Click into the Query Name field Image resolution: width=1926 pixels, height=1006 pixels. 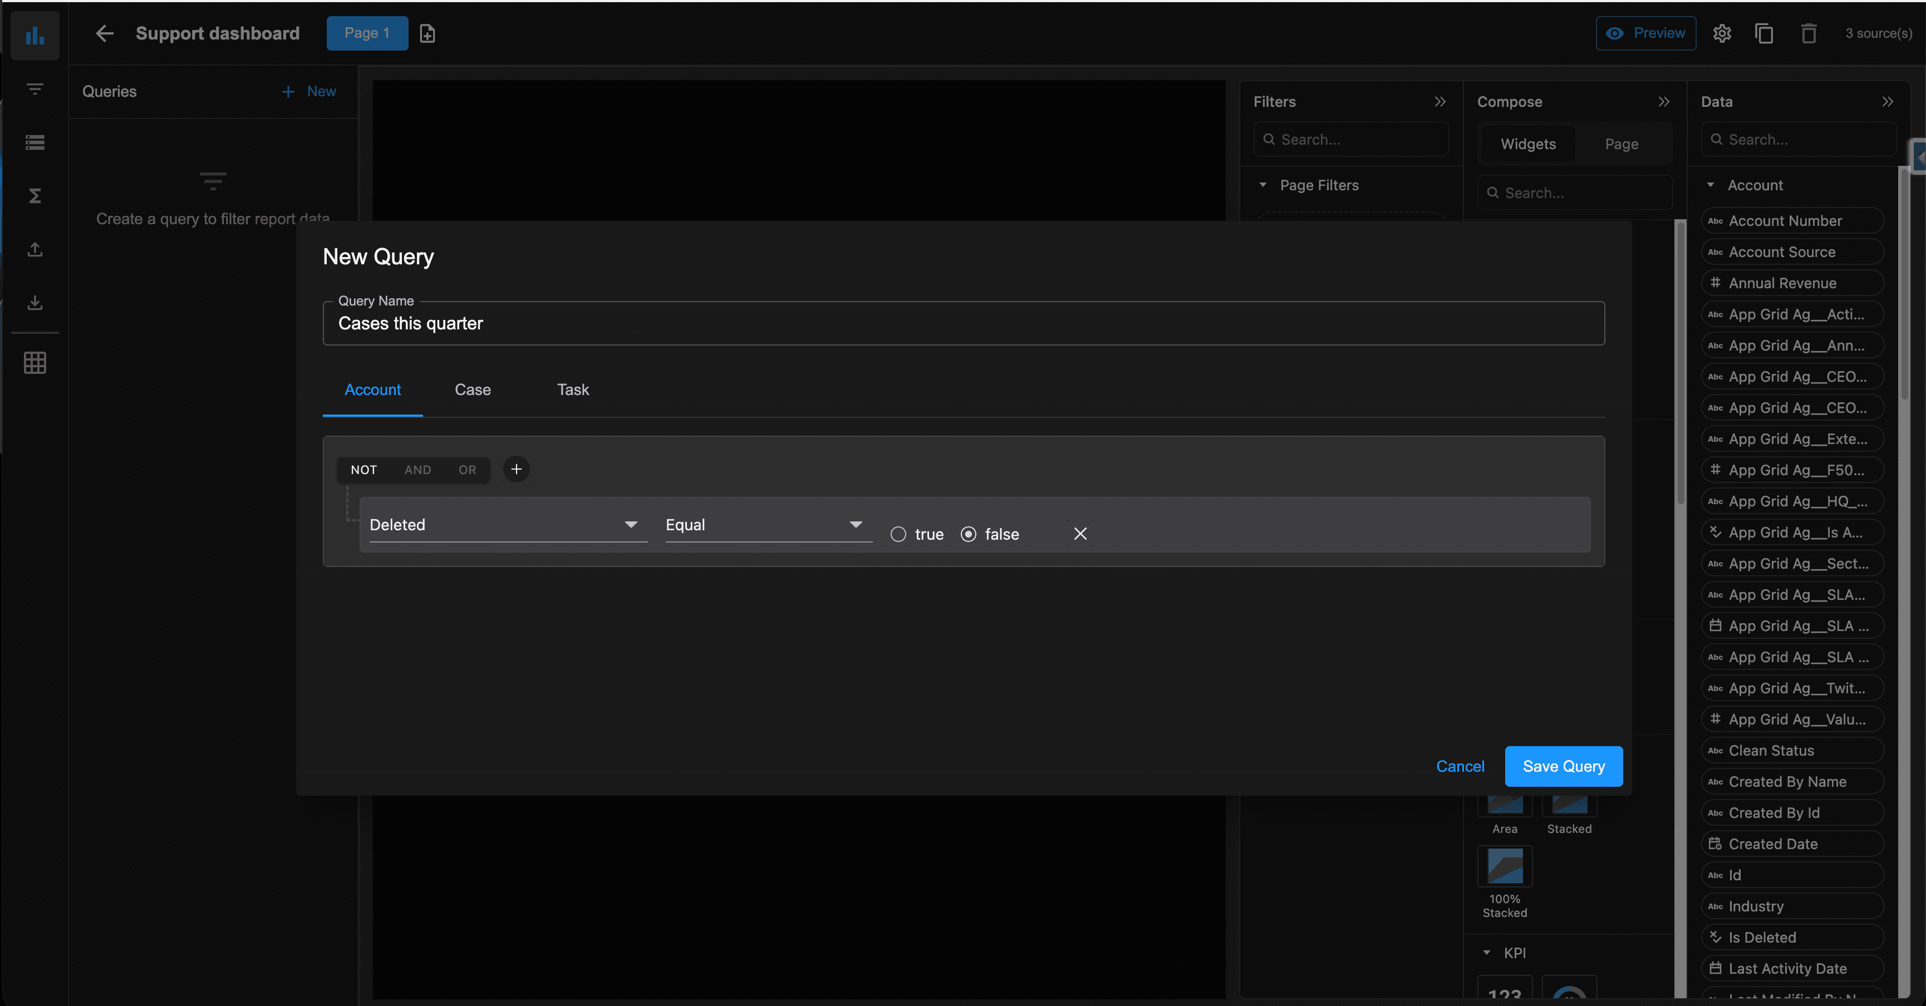[x=963, y=324]
